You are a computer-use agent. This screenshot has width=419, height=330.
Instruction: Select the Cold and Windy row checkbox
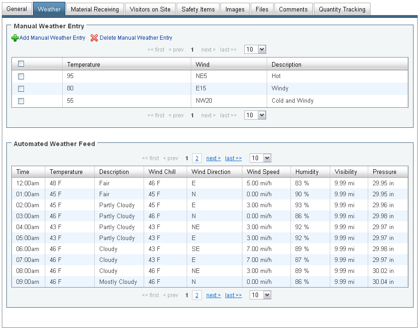click(x=21, y=101)
